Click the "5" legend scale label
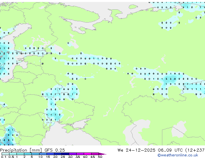This screenshot has width=205, height=158. 32,157
